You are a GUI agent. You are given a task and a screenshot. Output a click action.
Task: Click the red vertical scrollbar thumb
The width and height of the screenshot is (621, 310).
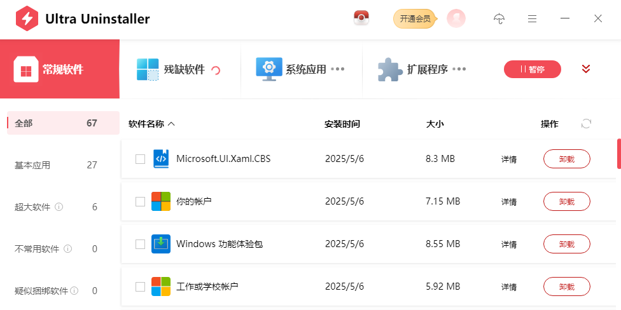[619, 154]
